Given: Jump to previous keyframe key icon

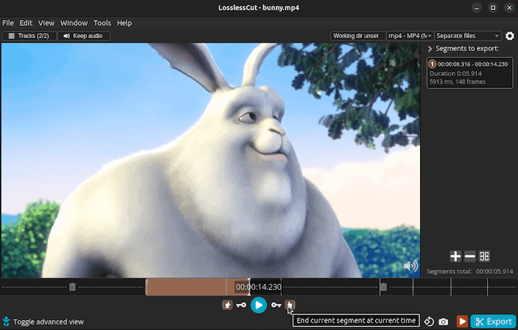Looking at the screenshot, I should (241, 305).
